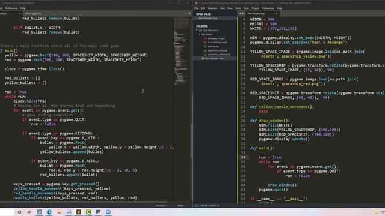385x216 pixels.
Task: Open File Explorer from the taskbar
Action: [59, 212]
